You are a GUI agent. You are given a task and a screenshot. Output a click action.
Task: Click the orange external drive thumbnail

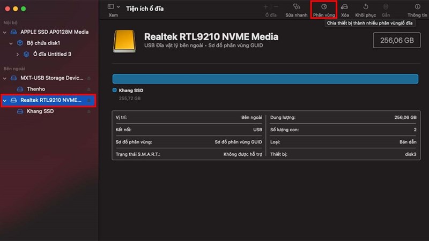click(x=124, y=41)
